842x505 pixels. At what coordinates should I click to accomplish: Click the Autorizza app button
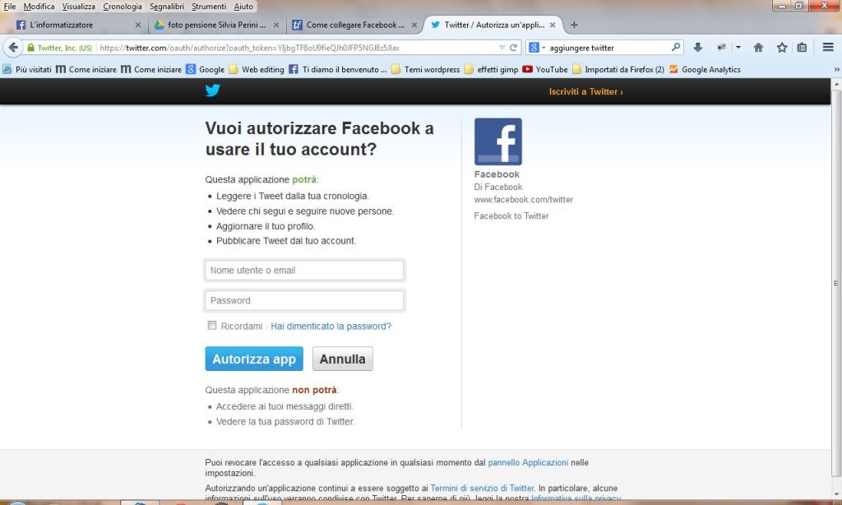pos(254,359)
